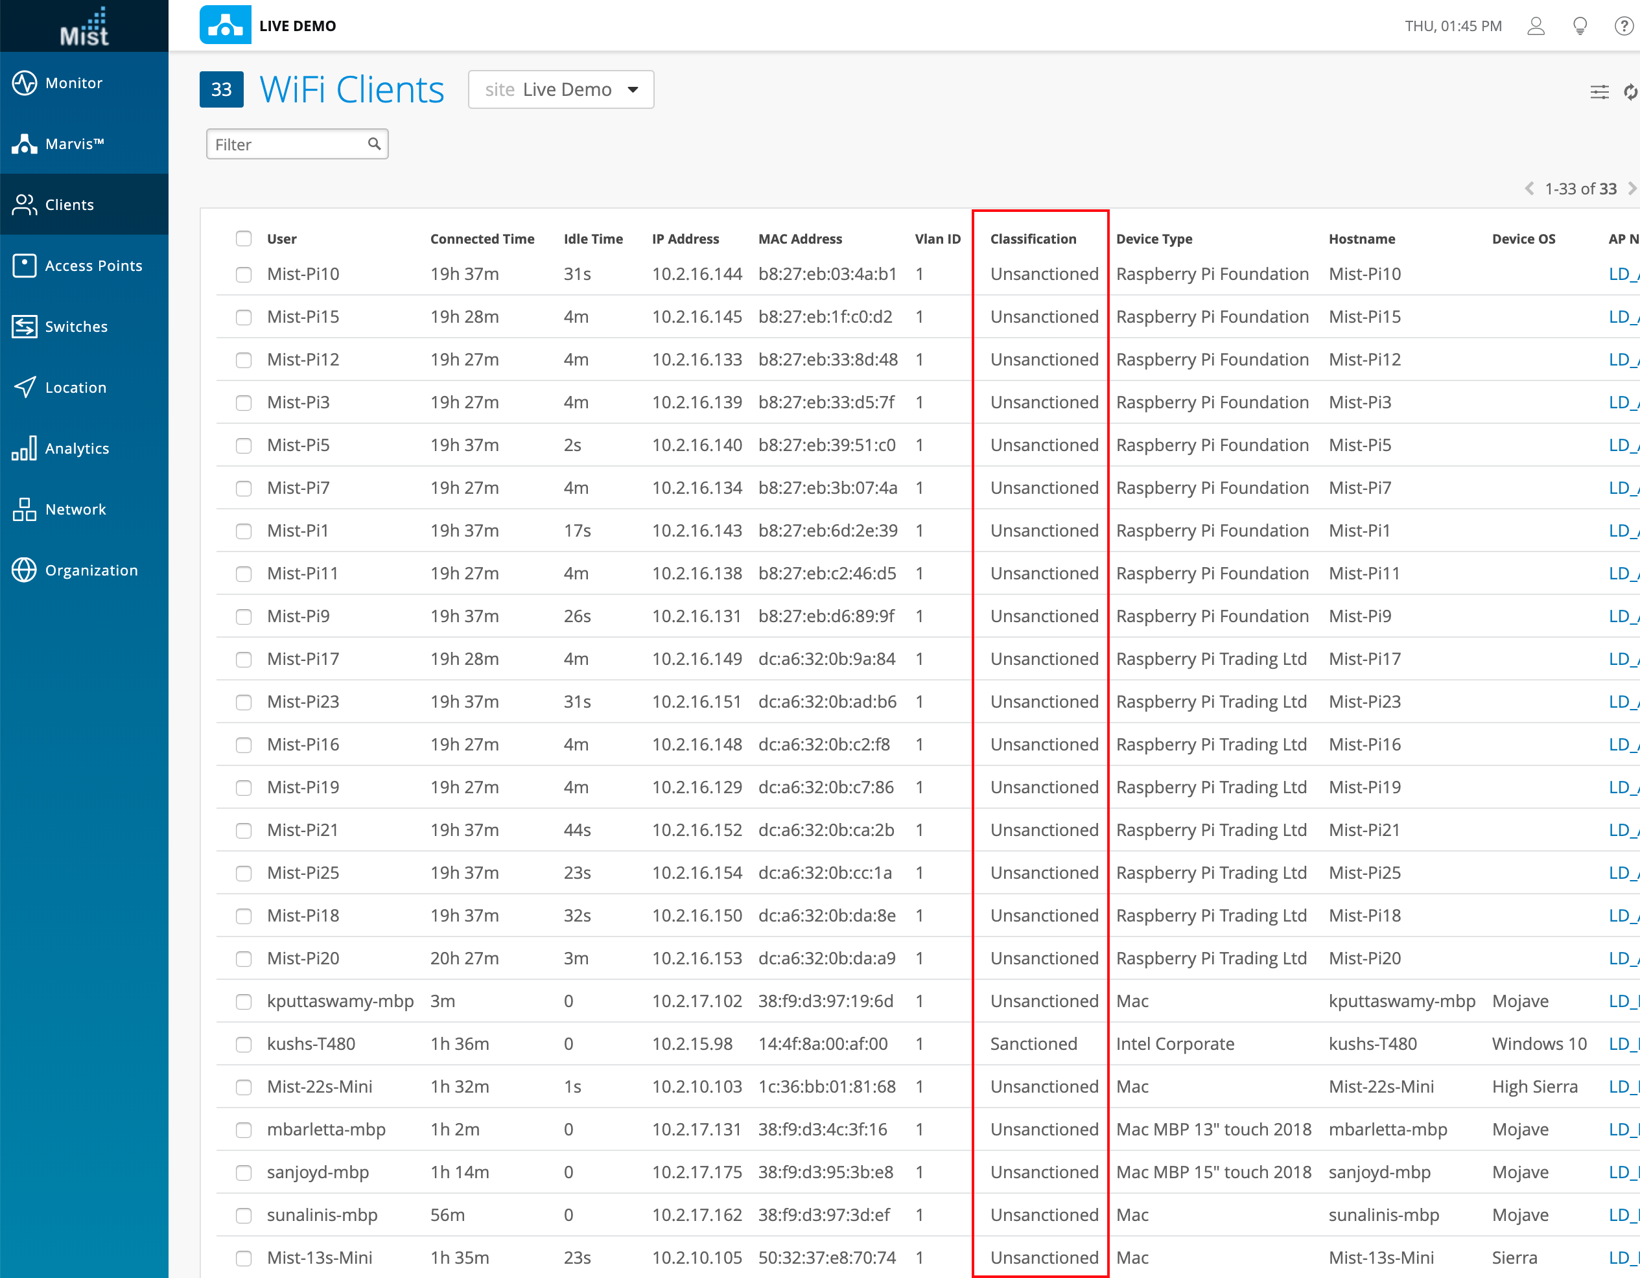The height and width of the screenshot is (1278, 1640).
Task: Open the site Live Demo dropdown
Action: coord(561,90)
